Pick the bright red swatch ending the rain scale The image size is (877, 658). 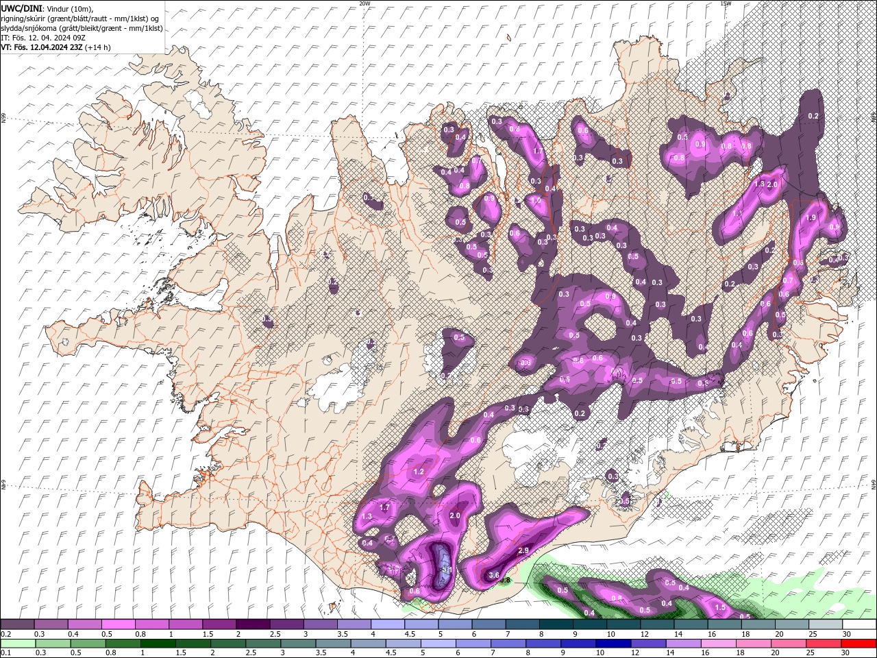(x=859, y=644)
